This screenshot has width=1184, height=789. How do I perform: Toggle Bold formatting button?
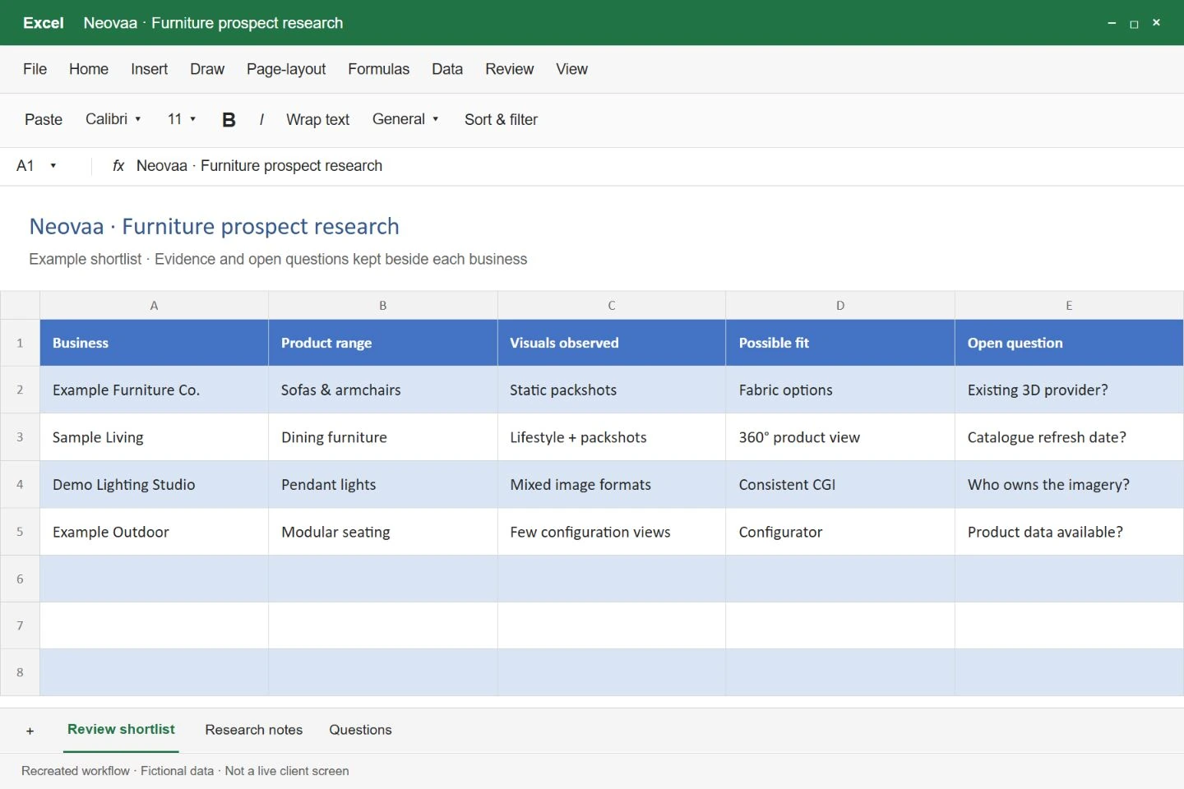229,120
